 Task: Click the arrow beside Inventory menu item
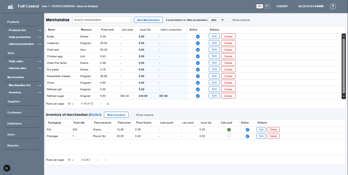(39, 92)
